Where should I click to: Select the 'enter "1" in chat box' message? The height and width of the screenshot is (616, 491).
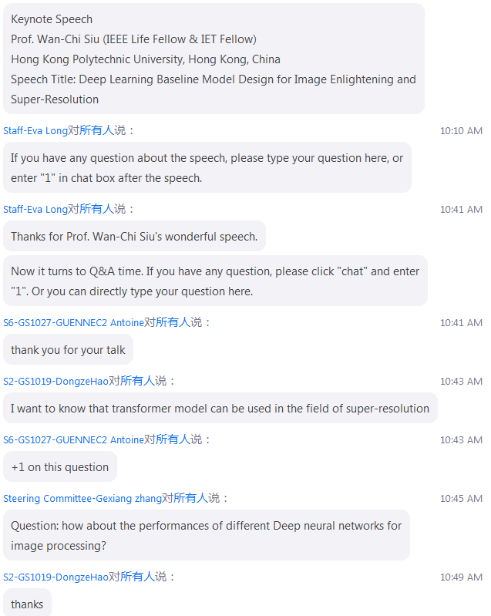point(207,168)
